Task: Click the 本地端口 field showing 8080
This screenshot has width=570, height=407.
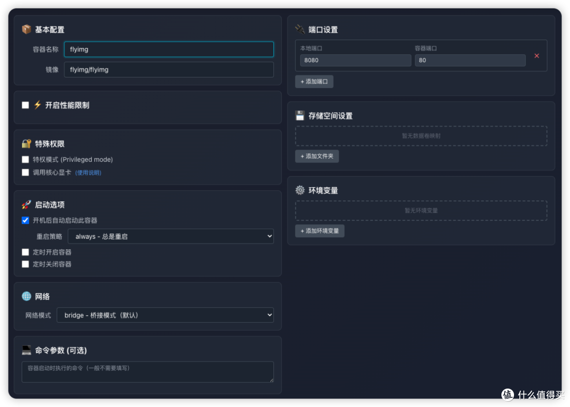Action: click(x=356, y=60)
